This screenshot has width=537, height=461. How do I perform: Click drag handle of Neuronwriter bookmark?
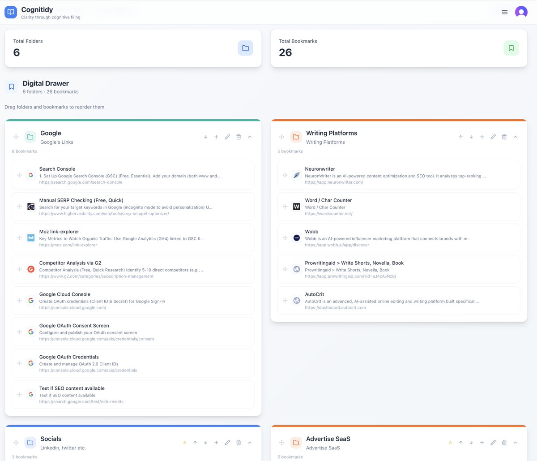coord(285,175)
